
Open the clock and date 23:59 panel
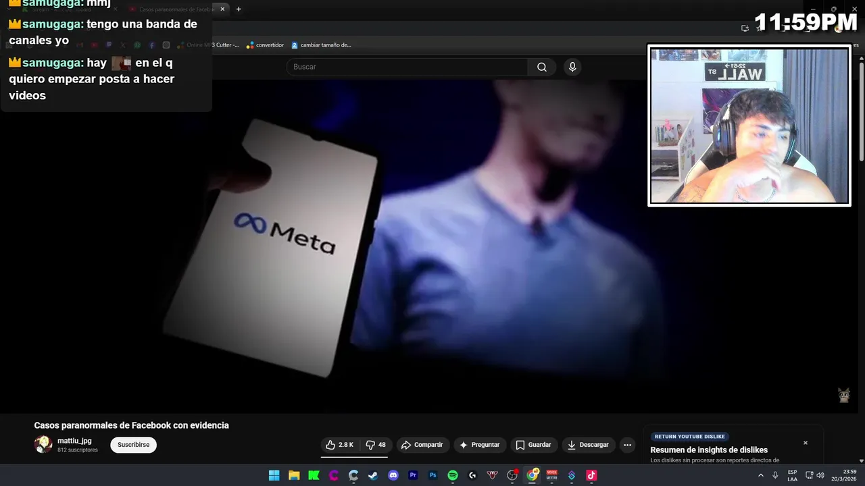click(x=844, y=475)
